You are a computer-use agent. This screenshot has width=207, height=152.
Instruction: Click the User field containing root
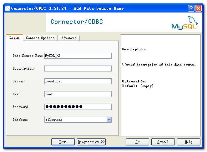click(x=78, y=94)
